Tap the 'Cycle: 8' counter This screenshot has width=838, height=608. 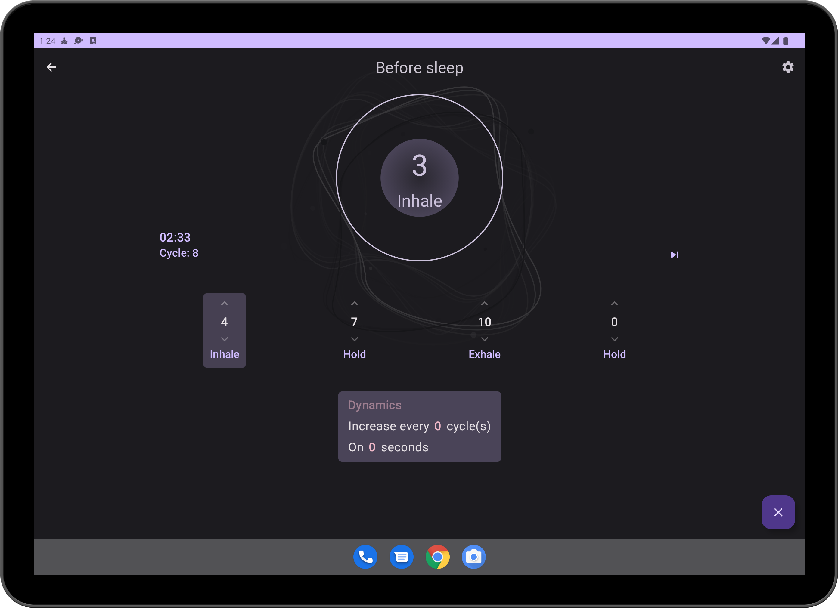(179, 253)
